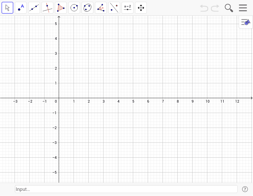Choose the Line through two points tool
The height and width of the screenshot is (196, 253).
coord(34,8)
